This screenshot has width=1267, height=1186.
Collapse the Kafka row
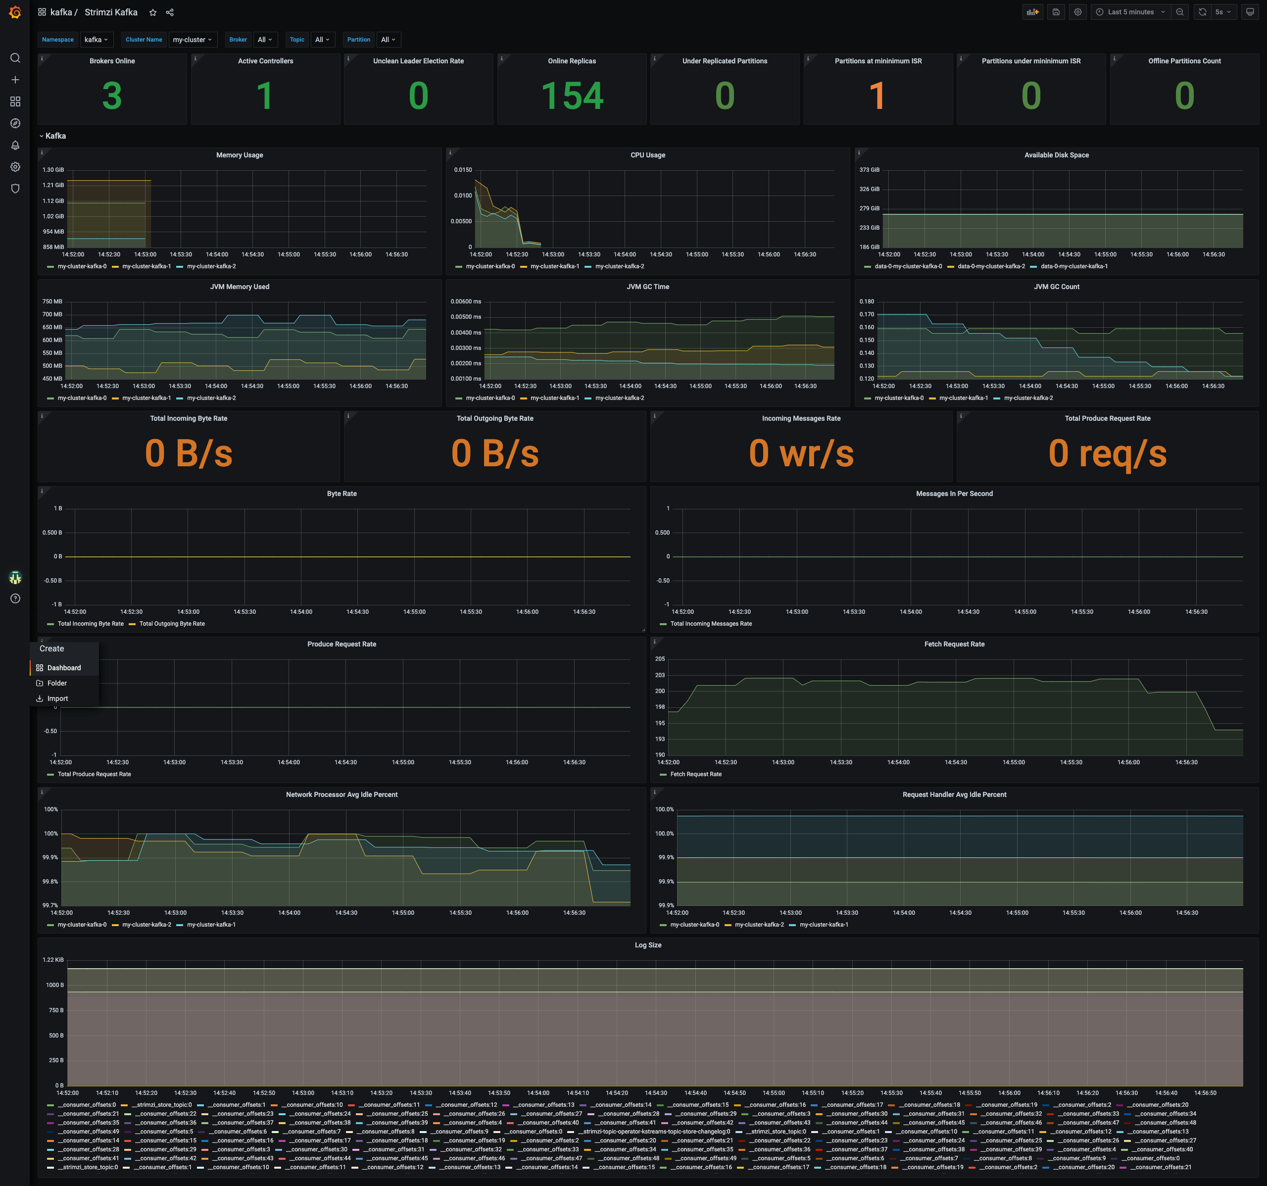pos(53,136)
